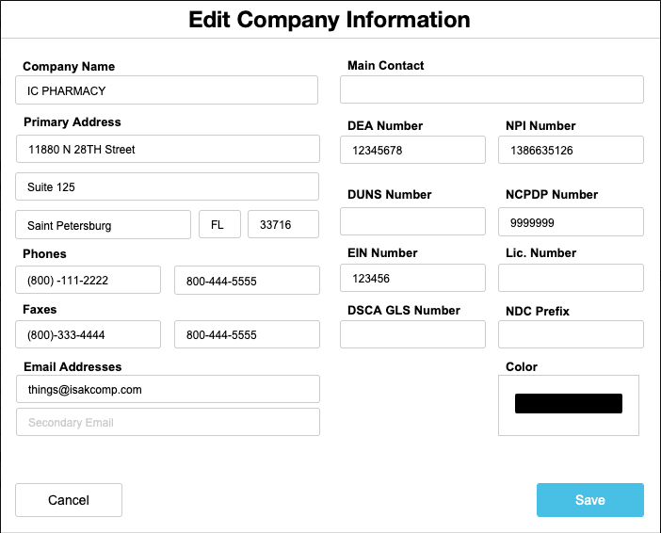The image size is (661, 533).
Task: Select the first fax field (800)-333-4444
Action: tap(89, 334)
